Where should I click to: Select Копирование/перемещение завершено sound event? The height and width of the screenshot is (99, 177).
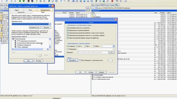click(30, 43)
